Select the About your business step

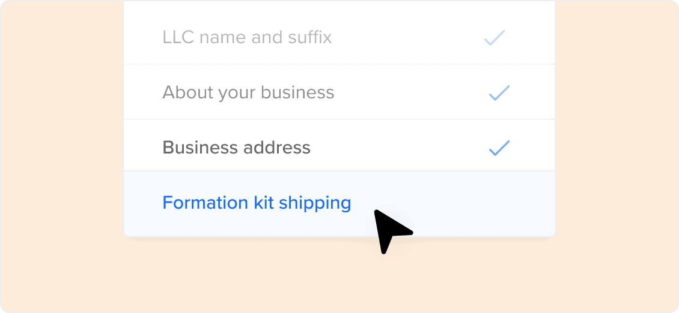pyautogui.click(x=248, y=92)
